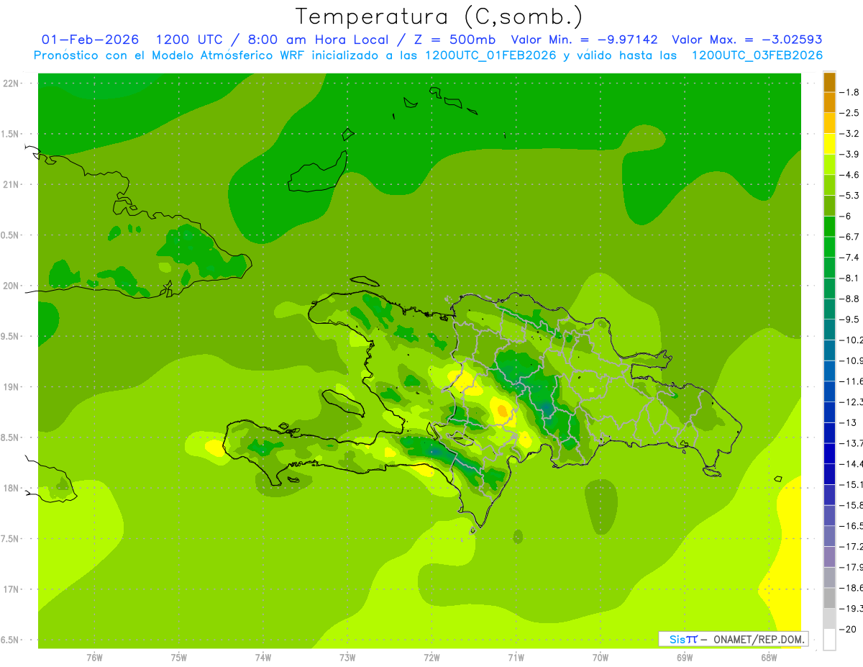Pick the orange swatch between -1.8 and -2.5
Image resolution: width=863 pixels, height=667 pixels.
pos(829,103)
